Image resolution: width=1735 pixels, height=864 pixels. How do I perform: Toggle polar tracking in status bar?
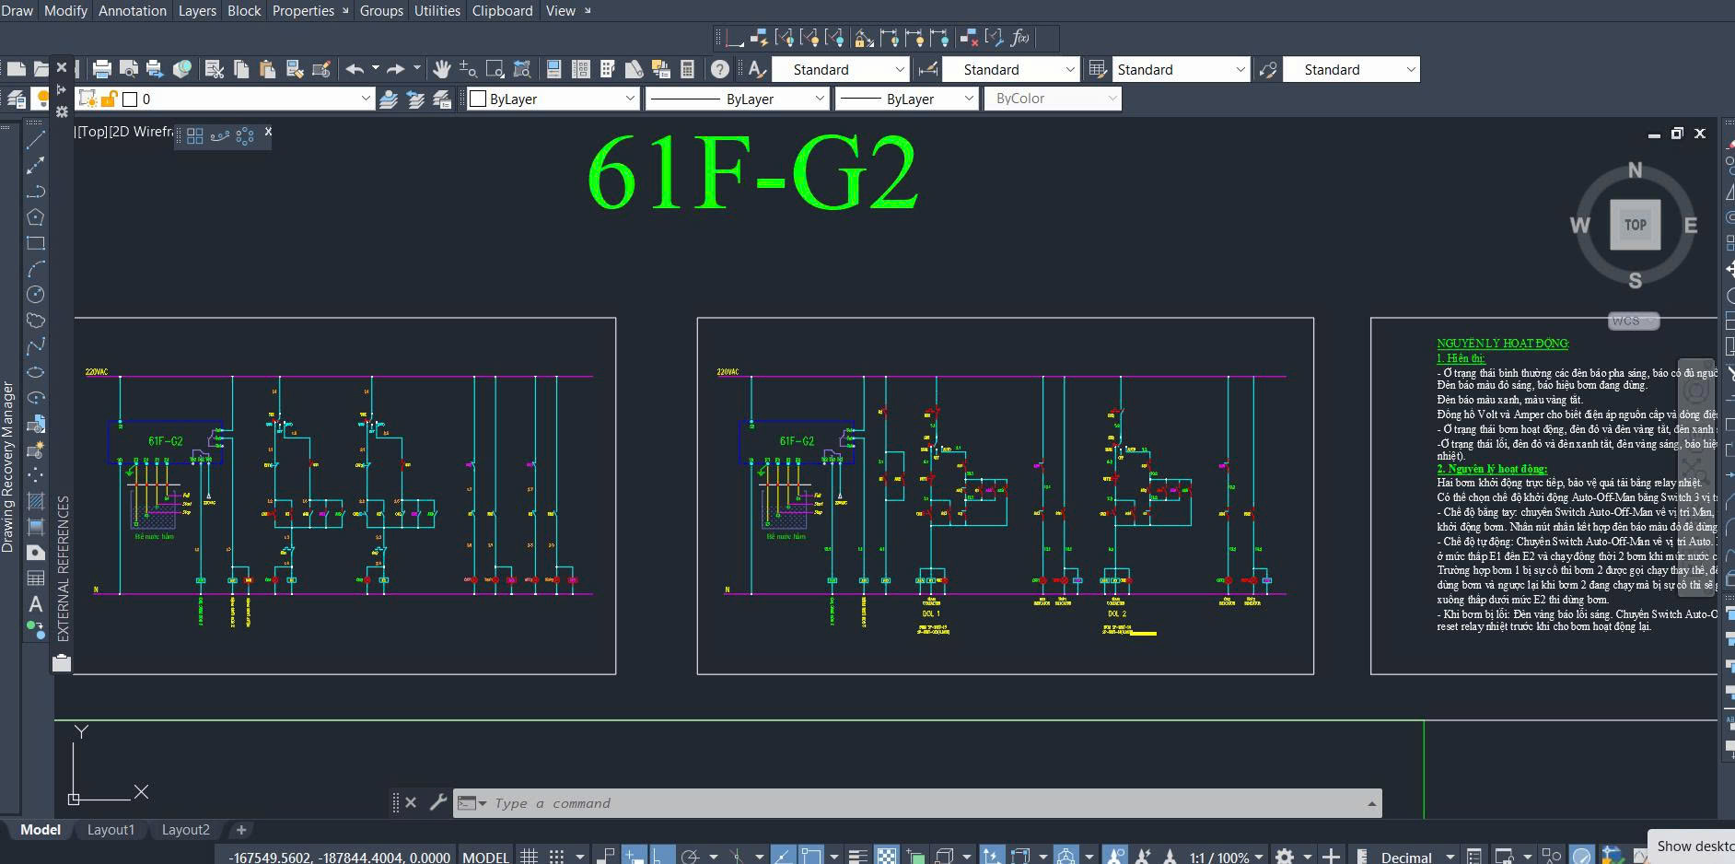point(690,857)
